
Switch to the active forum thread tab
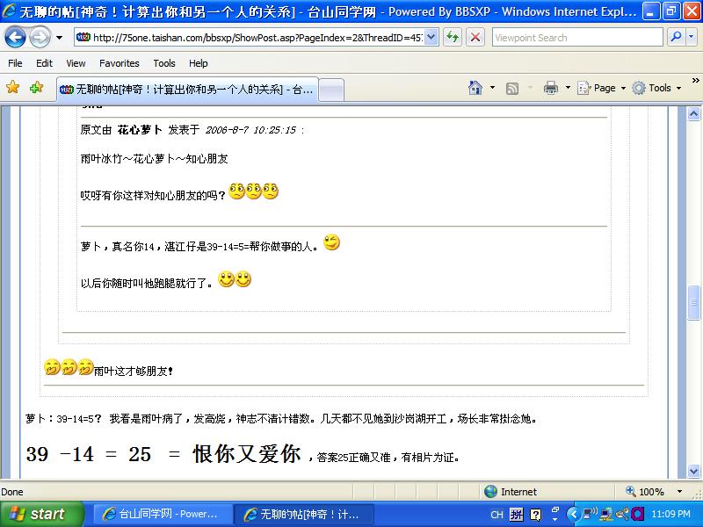(186, 89)
